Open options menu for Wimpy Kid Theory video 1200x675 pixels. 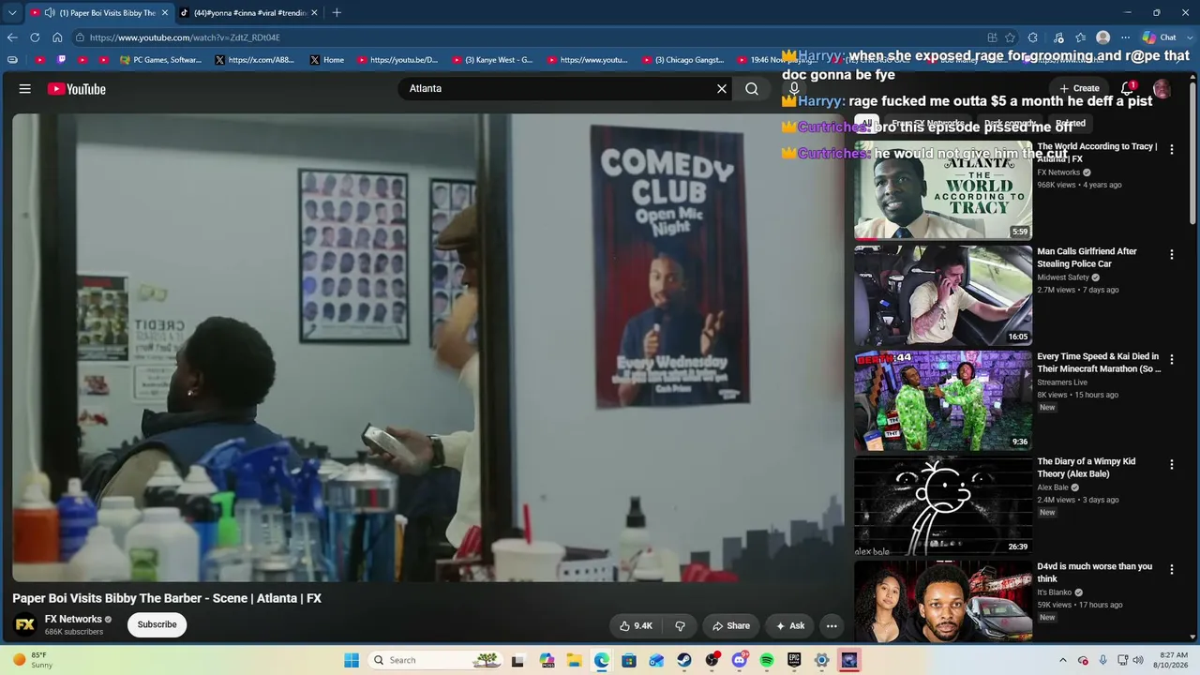(1171, 464)
